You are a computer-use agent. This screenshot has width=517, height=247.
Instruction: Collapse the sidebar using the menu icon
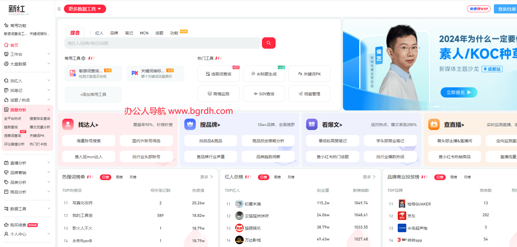point(59,9)
